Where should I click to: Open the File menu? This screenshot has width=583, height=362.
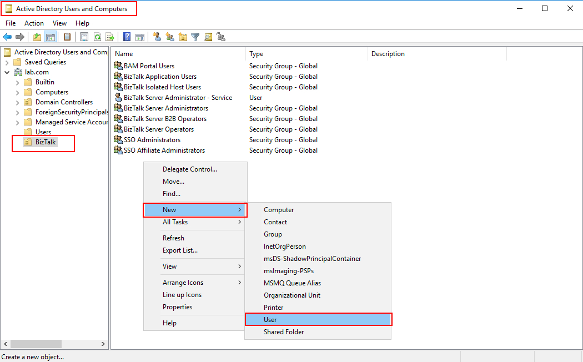tap(11, 23)
